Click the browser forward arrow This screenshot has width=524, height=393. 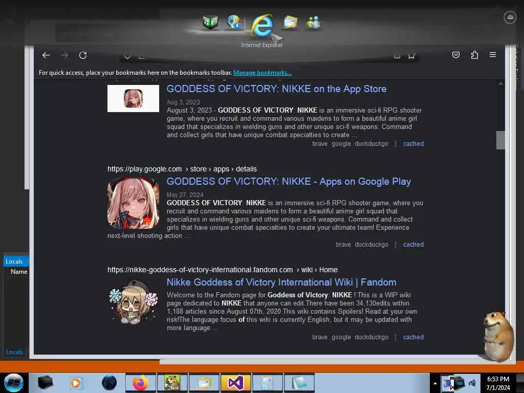pyautogui.click(x=64, y=55)
